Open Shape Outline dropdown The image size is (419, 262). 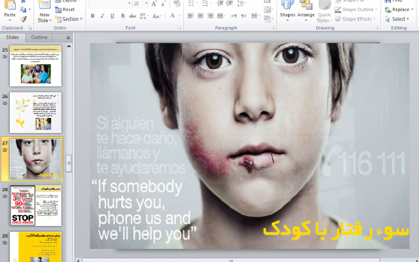356,10
